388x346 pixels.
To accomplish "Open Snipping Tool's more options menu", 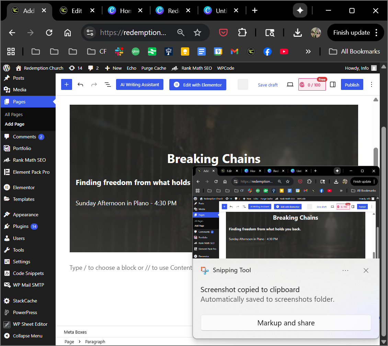I will point(345,270).
